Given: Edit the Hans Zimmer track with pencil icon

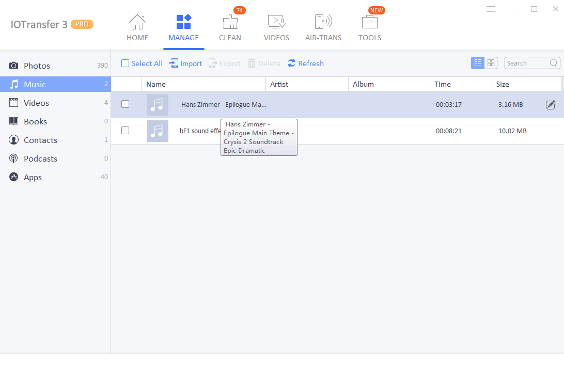Looking at the screenshot, I should tap(551, 104).
